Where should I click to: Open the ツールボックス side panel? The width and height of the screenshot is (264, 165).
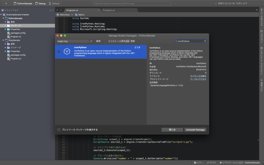(262, 17)
